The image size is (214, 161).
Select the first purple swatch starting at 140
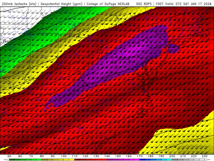click(x=110, y=160)
